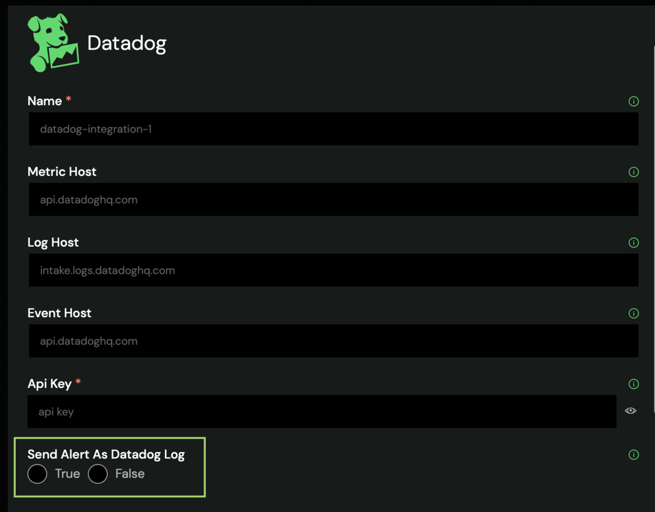The image size is (655, 512).
Task: Click the info icon beside Metric Host
Action: pyautogui.click(x=633, y=172)
